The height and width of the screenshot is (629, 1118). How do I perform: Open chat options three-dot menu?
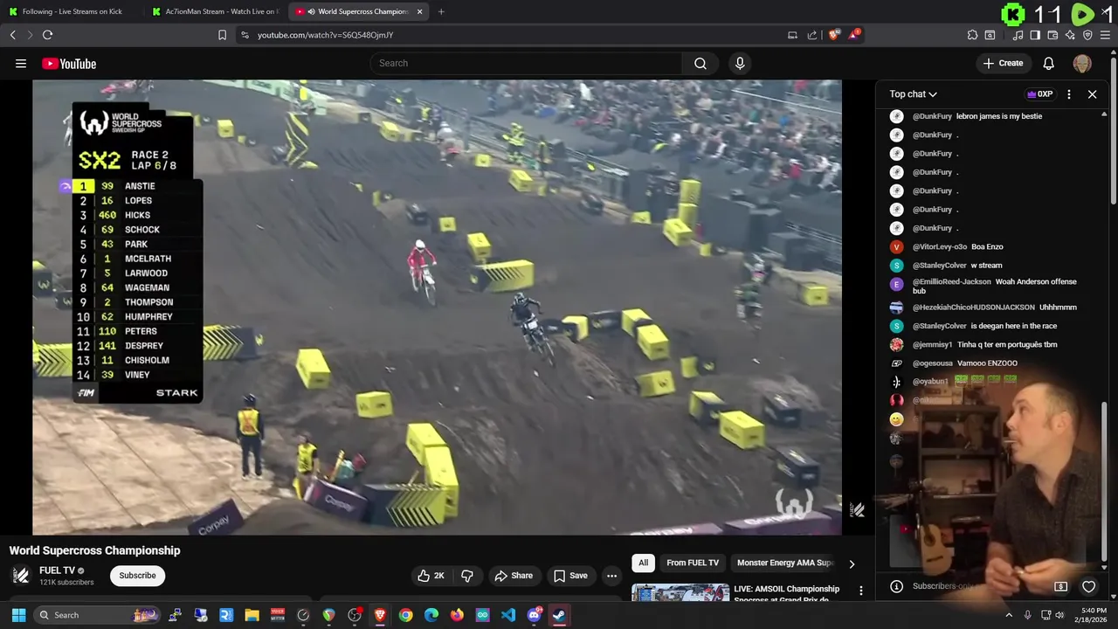(x=1069, y=94)
